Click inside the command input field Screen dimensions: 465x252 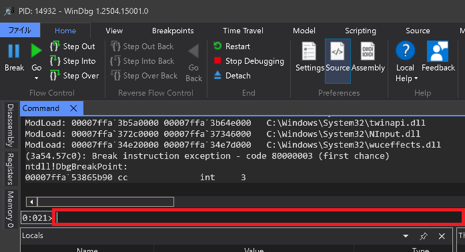[258, 217]
